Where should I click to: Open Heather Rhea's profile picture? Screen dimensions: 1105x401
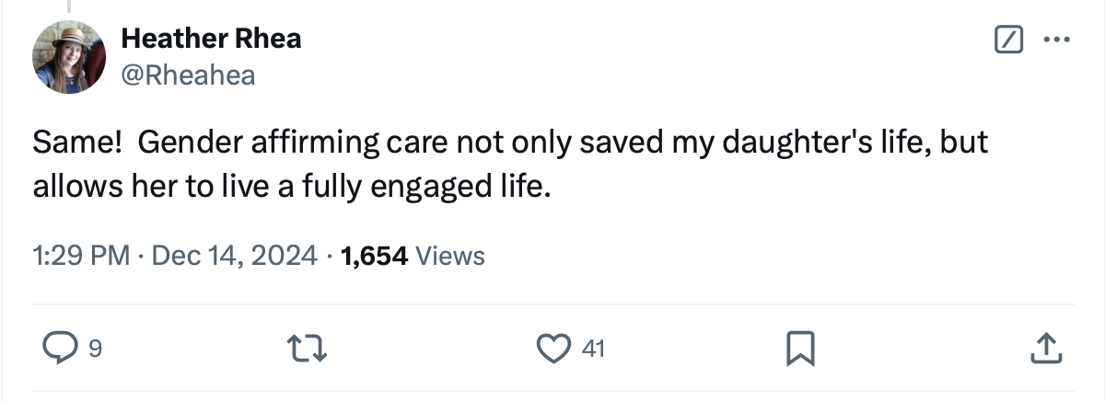[x=69, y=57]
